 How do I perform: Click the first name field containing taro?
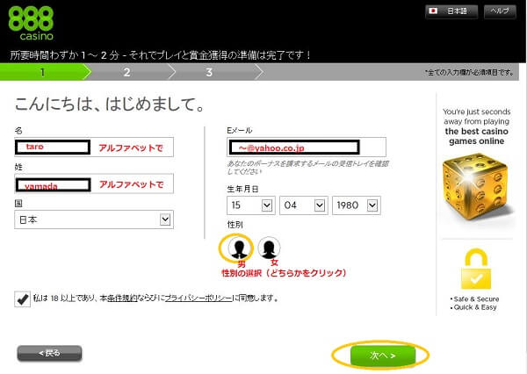tap(94, 147)
